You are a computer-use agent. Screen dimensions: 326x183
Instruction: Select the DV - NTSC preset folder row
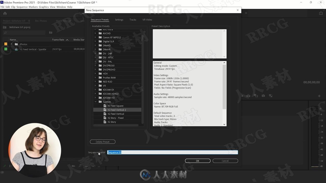tap(117, 57)
